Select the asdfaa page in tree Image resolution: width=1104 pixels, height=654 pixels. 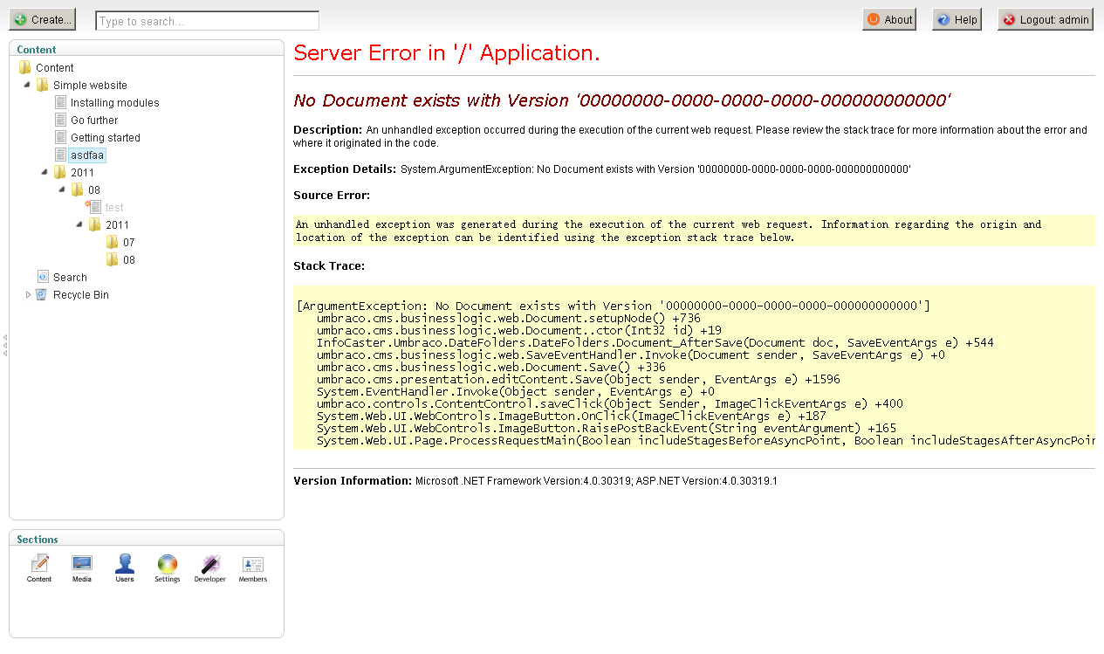tap(87, 155)
